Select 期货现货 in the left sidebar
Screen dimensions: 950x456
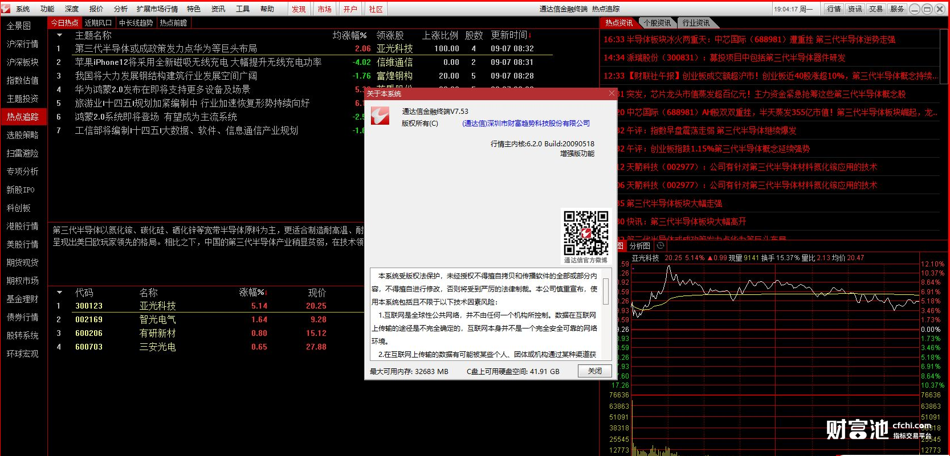[x=23, y=262]
